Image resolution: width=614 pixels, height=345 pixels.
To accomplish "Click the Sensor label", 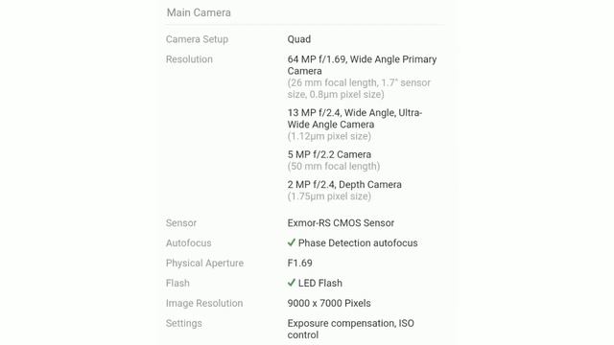I will click(181, 223).
